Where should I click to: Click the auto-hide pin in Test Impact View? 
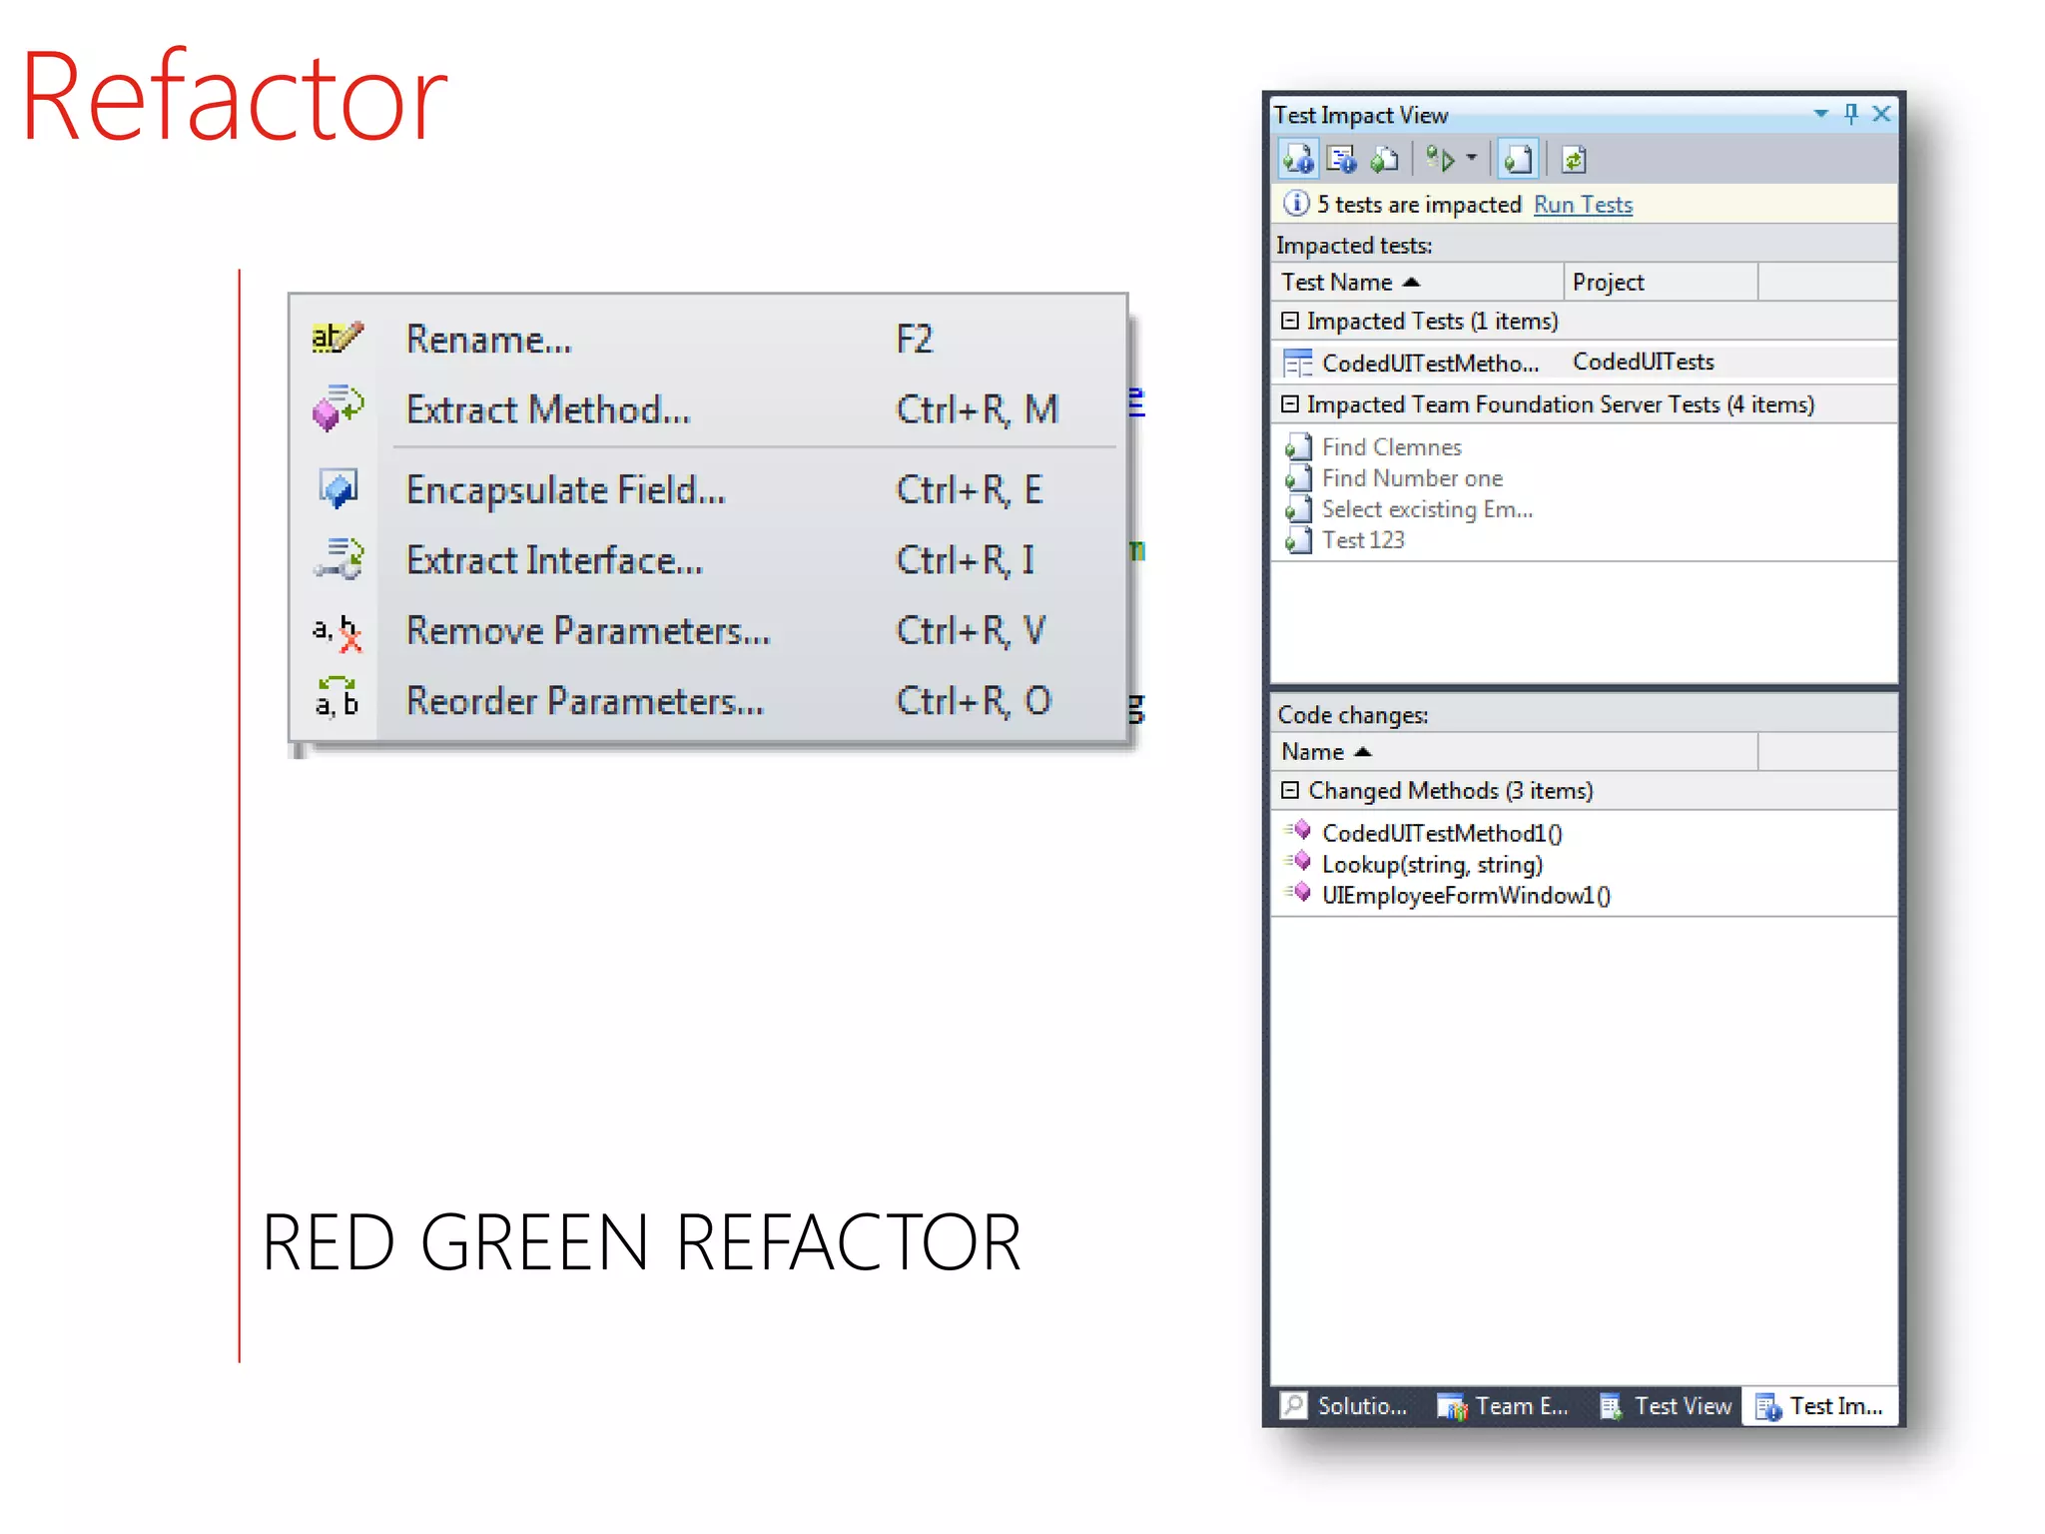[x=1851, y=114]
